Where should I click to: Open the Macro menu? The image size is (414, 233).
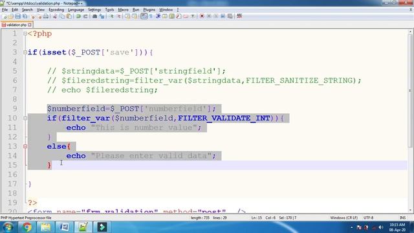123,10
